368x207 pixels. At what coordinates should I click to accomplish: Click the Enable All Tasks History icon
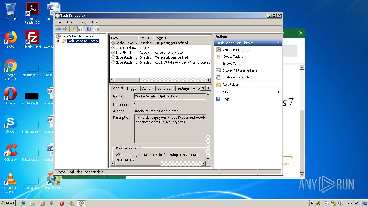(x=218, y=77)
